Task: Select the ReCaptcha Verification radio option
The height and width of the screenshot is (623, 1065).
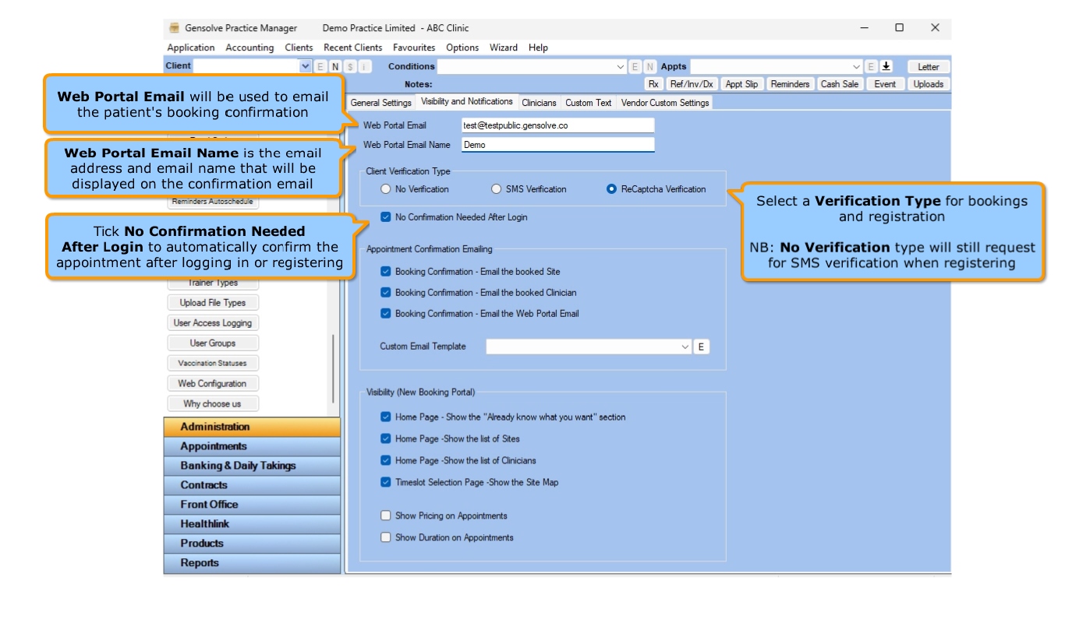Action: point(611,189)
